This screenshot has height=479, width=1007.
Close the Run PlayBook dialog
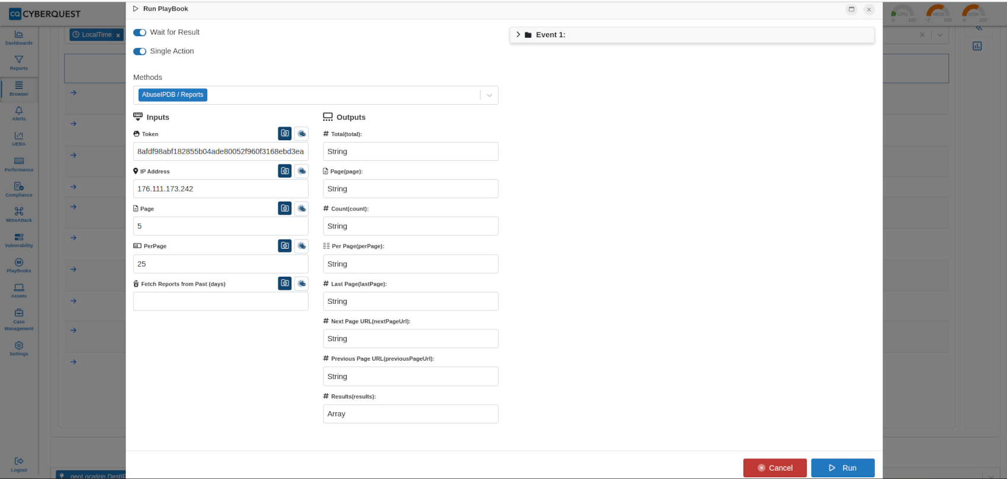[869, 9]
